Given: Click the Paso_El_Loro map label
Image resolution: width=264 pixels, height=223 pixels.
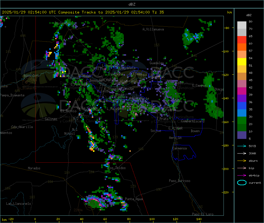Looking at the screenshot, I should click(x=203, y=214).
